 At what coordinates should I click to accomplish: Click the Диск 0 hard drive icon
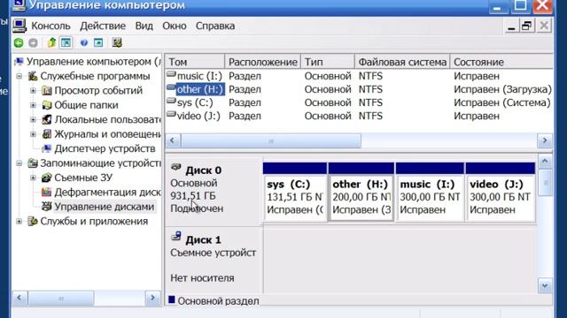[x=176, y=167]
